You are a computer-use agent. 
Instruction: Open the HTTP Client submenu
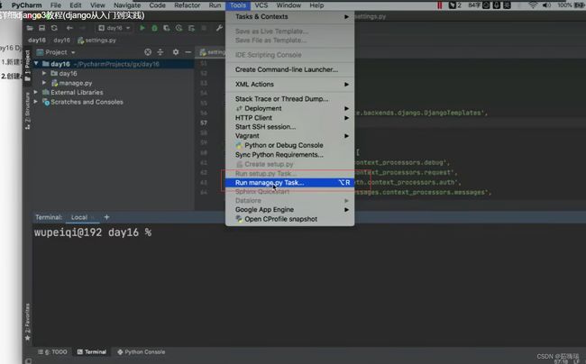[289, 118]
